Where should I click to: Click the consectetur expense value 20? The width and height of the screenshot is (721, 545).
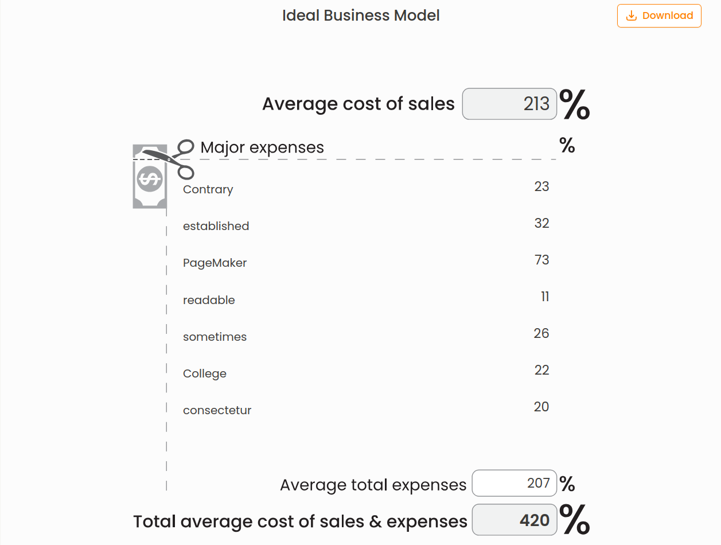(x=540, y=407)
